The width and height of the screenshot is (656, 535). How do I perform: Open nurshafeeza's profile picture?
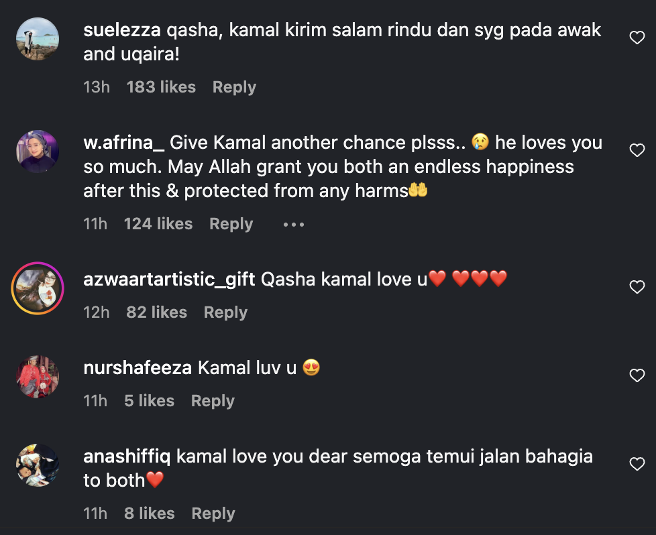click(38, 377)
